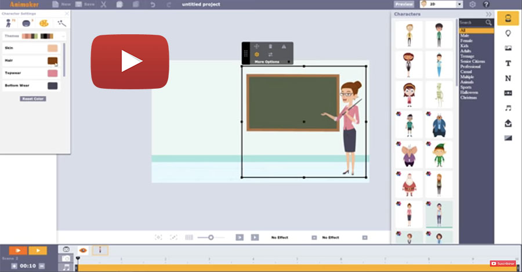Select the Male category filter
The width and height of the screenshot is (522, 272).
click(x=465, y=35)
